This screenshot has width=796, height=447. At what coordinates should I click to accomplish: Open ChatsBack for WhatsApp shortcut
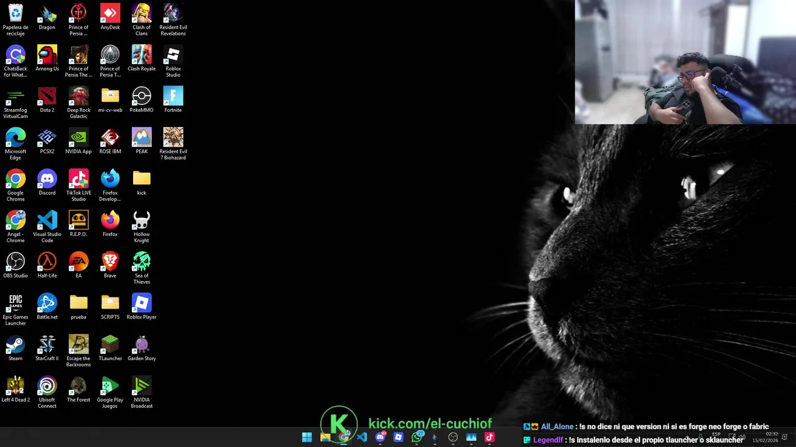pos(16,61)
